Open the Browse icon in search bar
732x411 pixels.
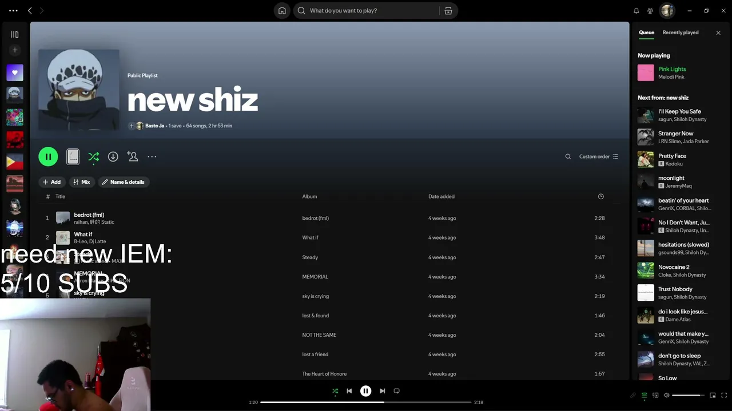[448, 10]
